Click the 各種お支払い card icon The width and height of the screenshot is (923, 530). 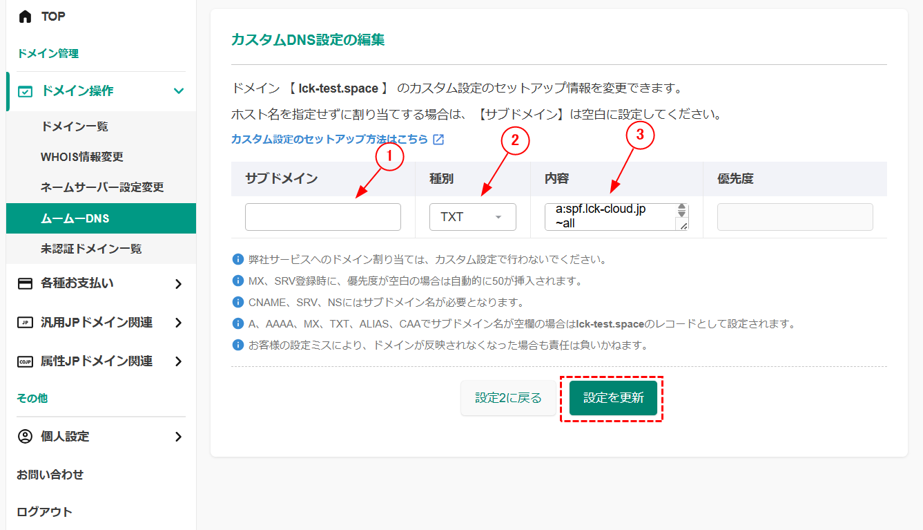click(x=26, y=283)
